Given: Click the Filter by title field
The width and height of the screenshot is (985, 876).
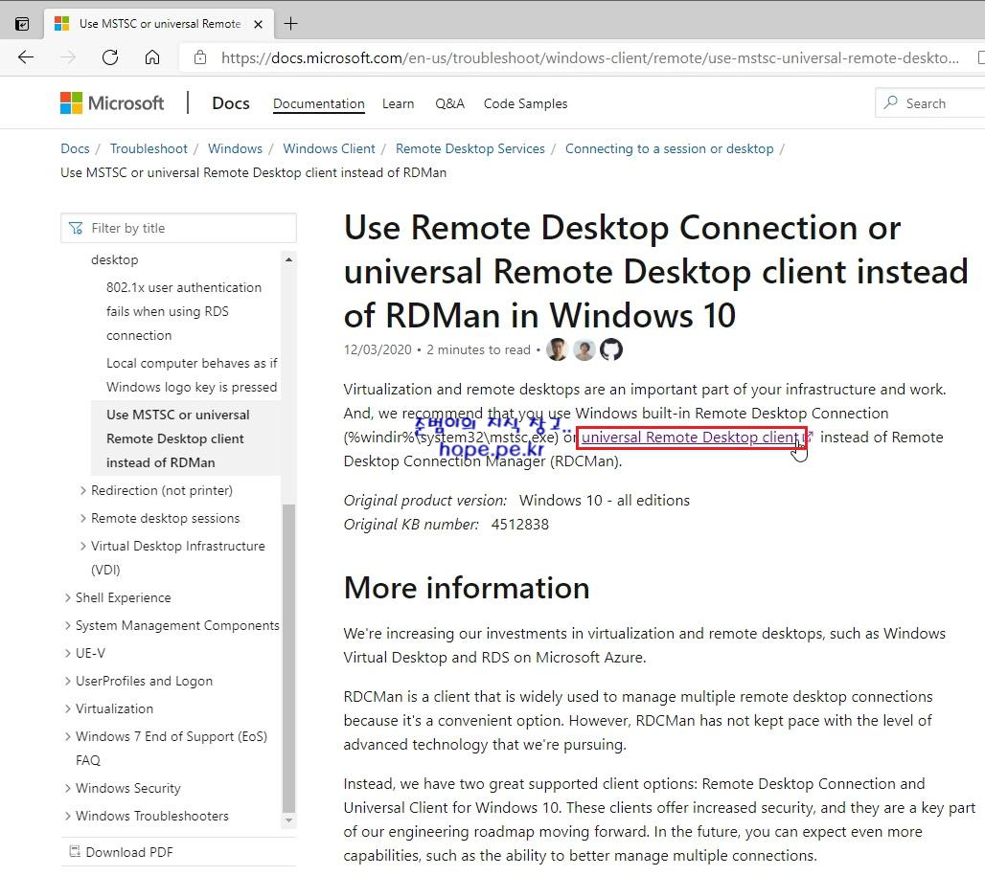Looking at the screenshot, I should (x=178, y=228).
